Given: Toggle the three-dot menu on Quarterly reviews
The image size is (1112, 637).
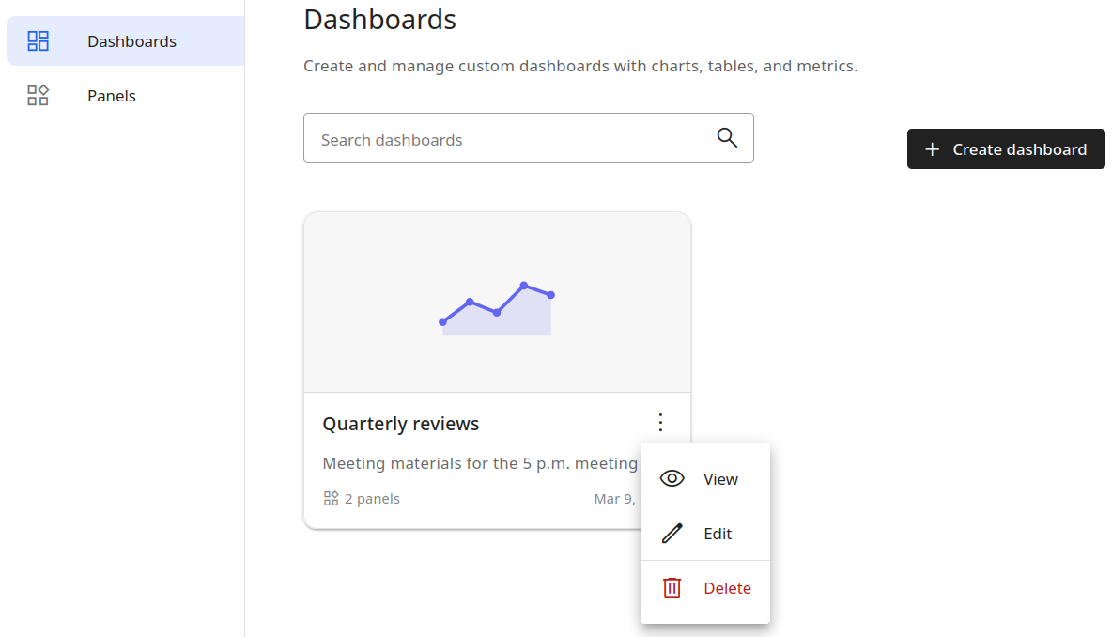Looking at the screenshot, I should 661,423.
